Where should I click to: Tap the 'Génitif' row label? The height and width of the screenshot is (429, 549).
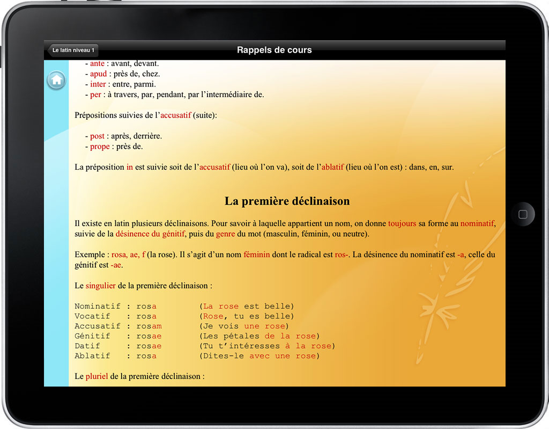(x=92, y=336)
